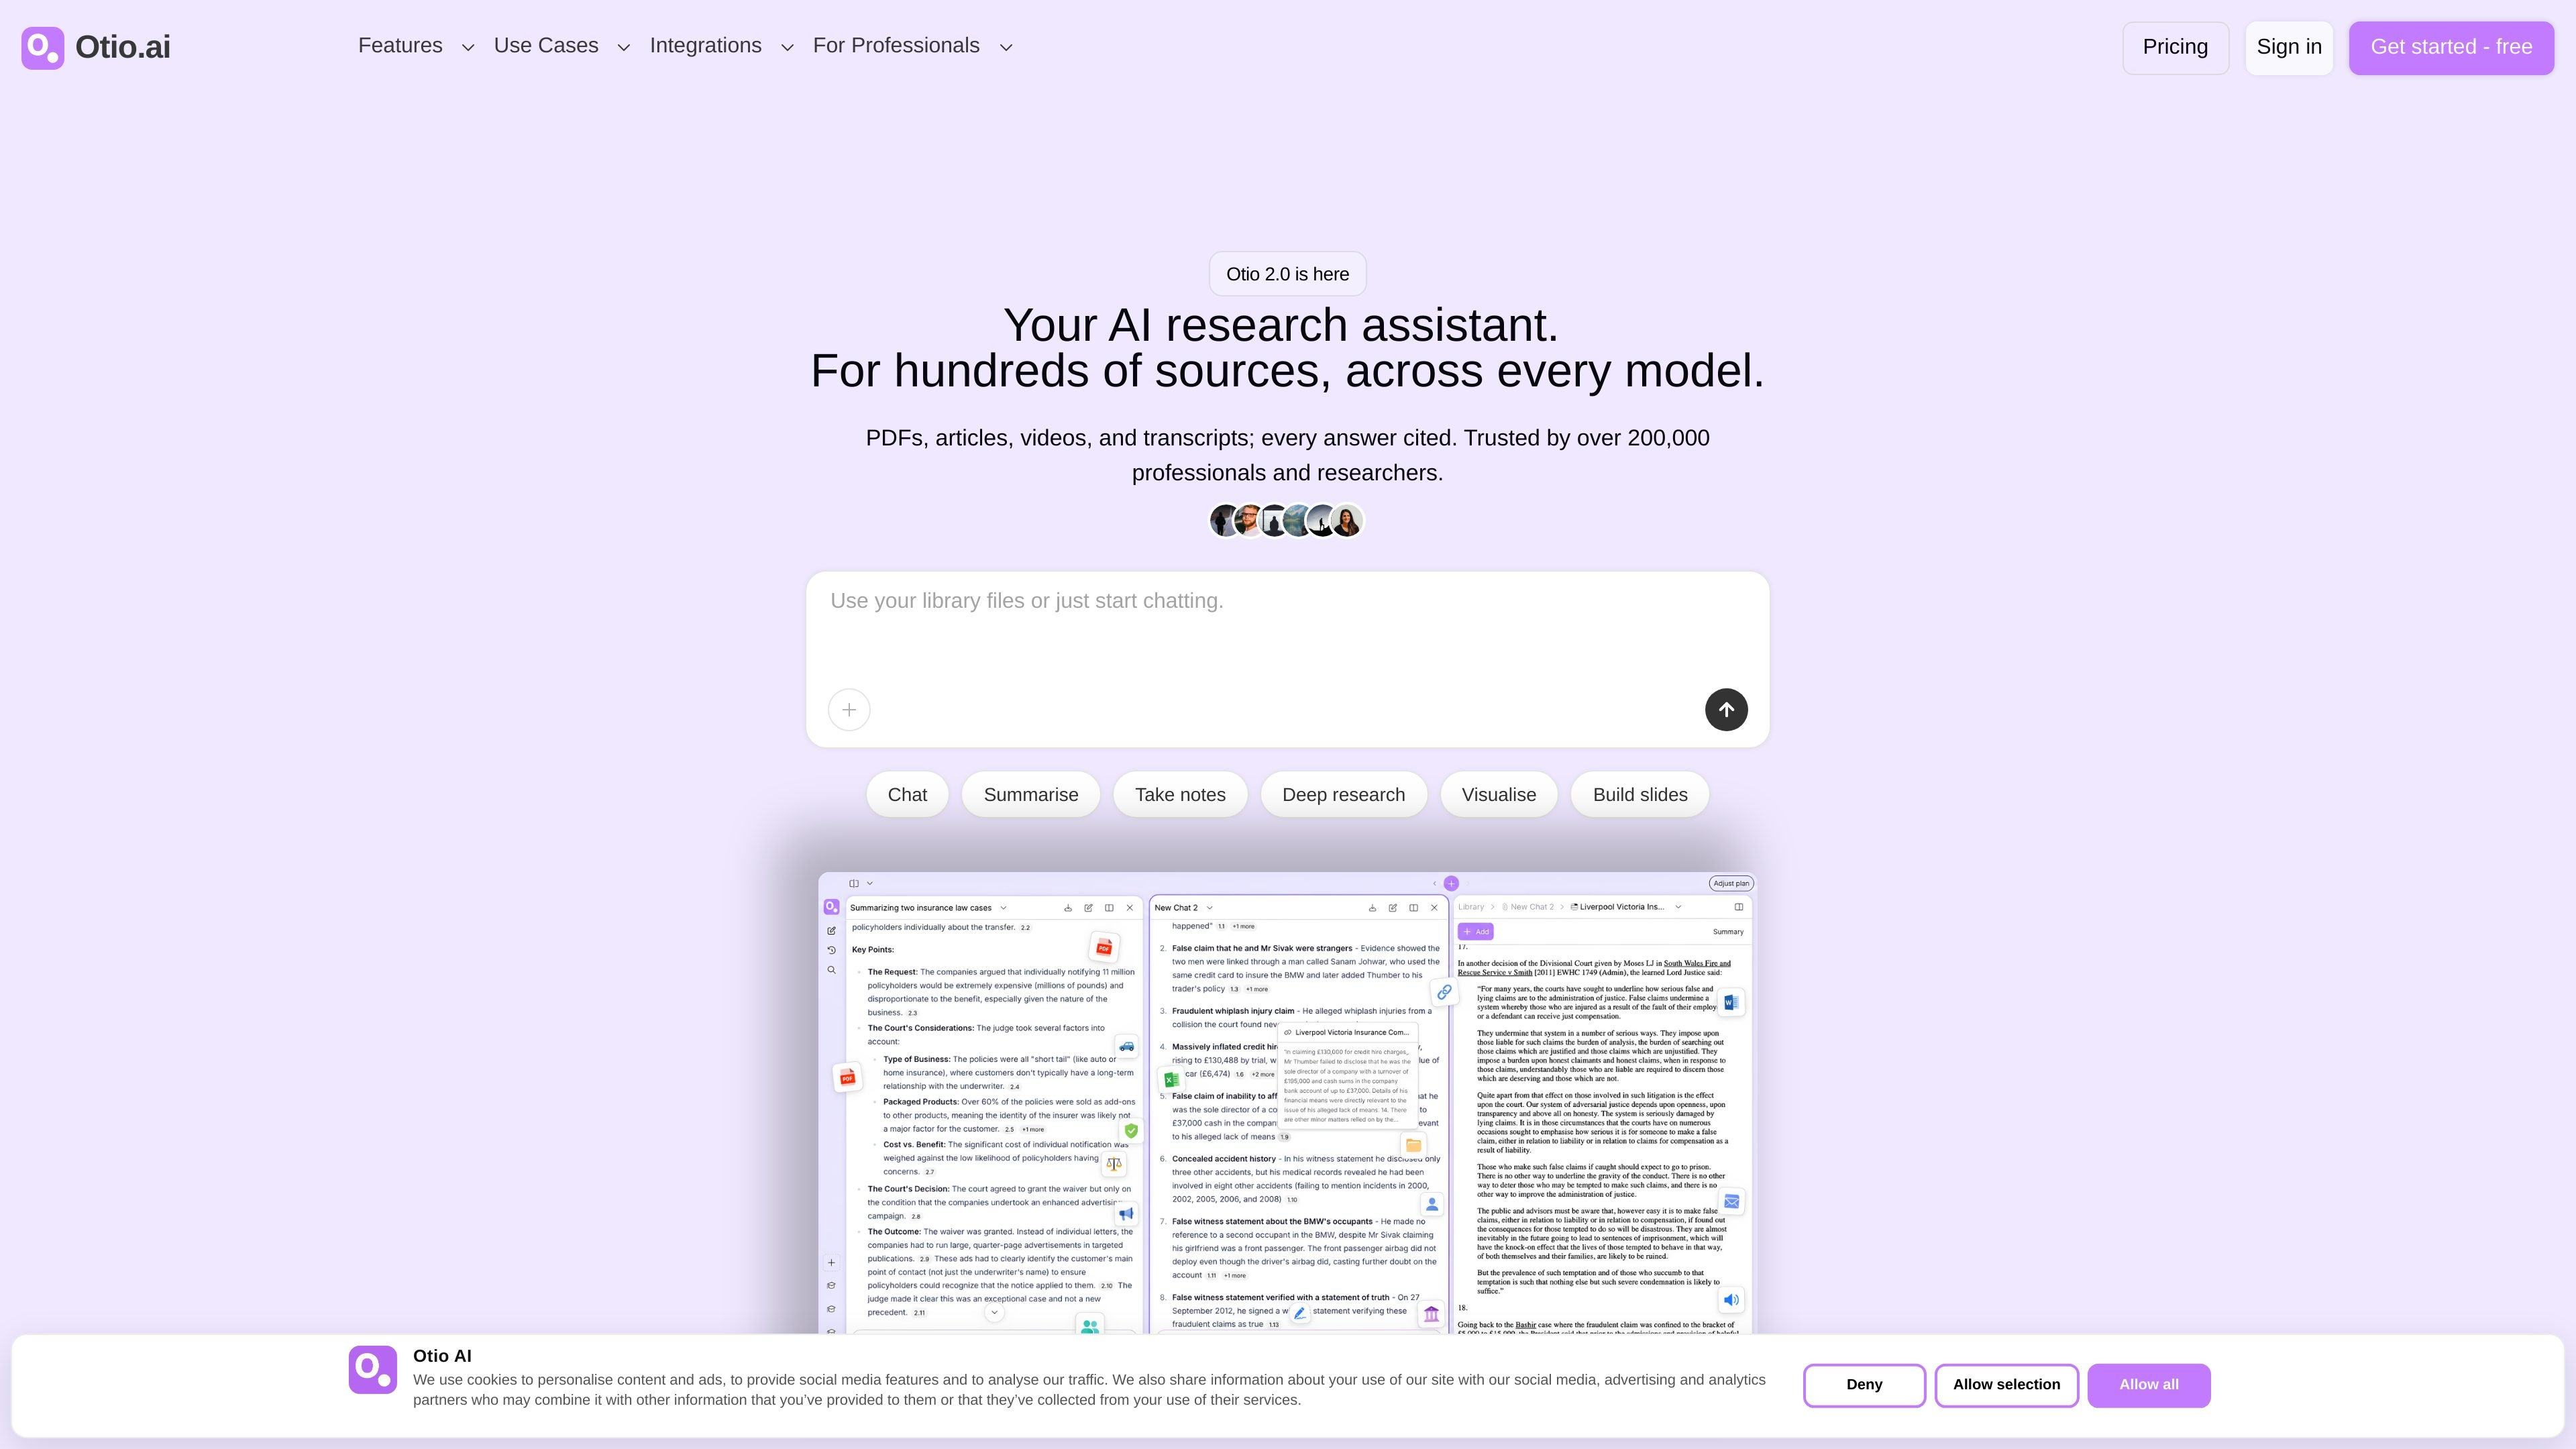Click the blue chain link icon
This screenshot has width=2576, height=1449.
[x=1444, y=992]
